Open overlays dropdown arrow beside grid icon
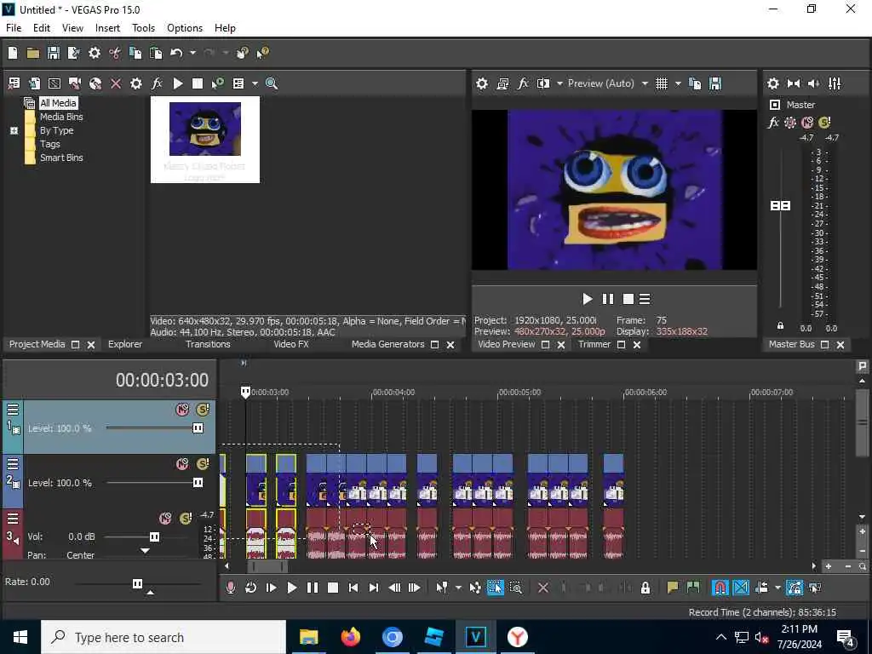 pos(678,83)
